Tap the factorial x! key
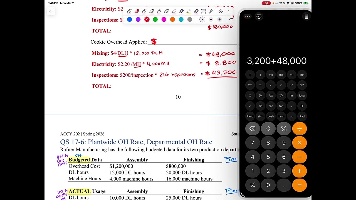 (250, 106)
